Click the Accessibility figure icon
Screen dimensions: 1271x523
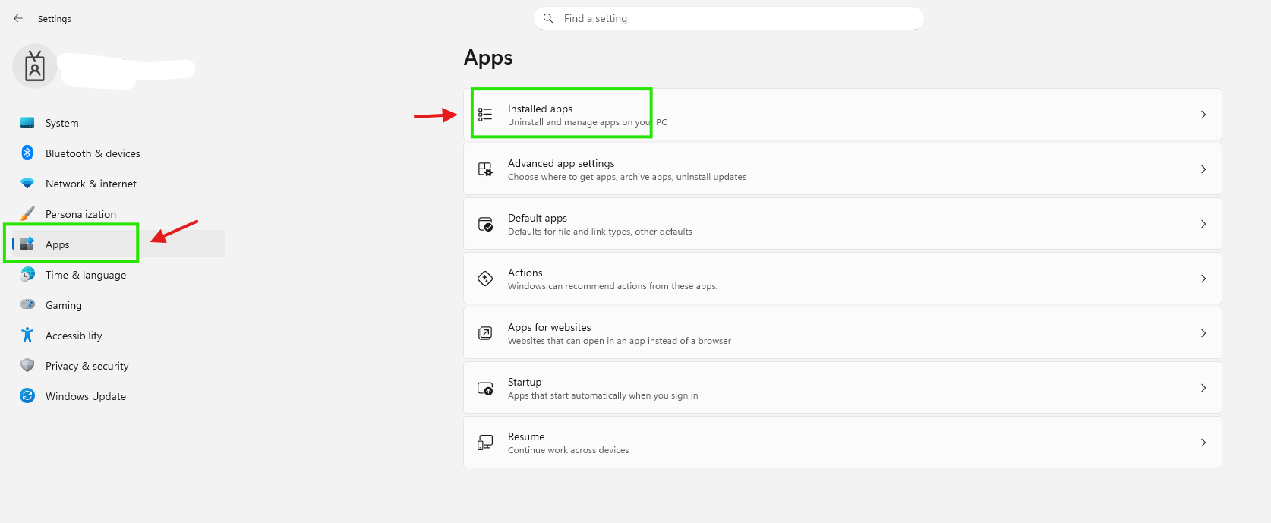coord(27,335)
